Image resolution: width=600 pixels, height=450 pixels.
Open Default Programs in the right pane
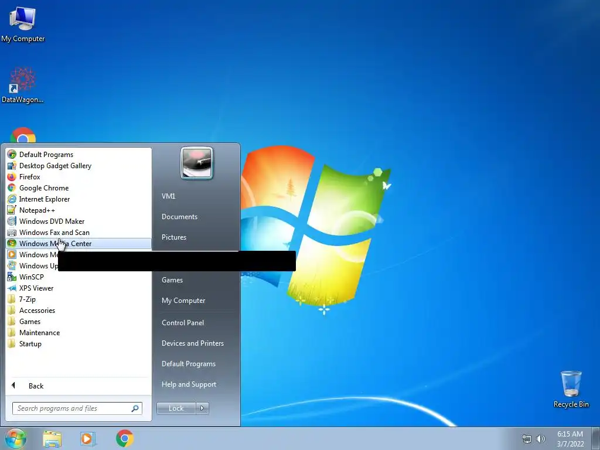pos(188,364)
